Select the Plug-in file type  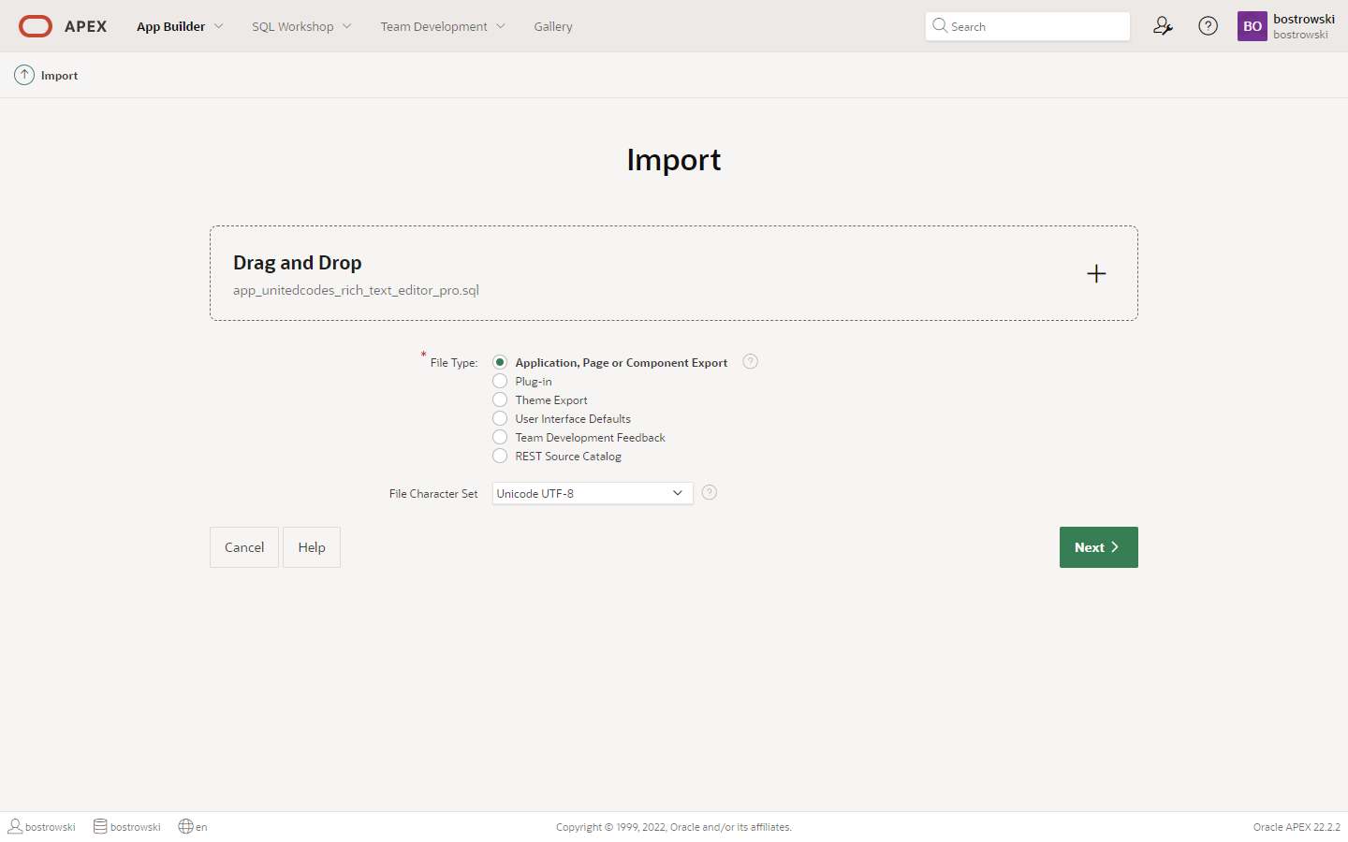tap(500, 381)
